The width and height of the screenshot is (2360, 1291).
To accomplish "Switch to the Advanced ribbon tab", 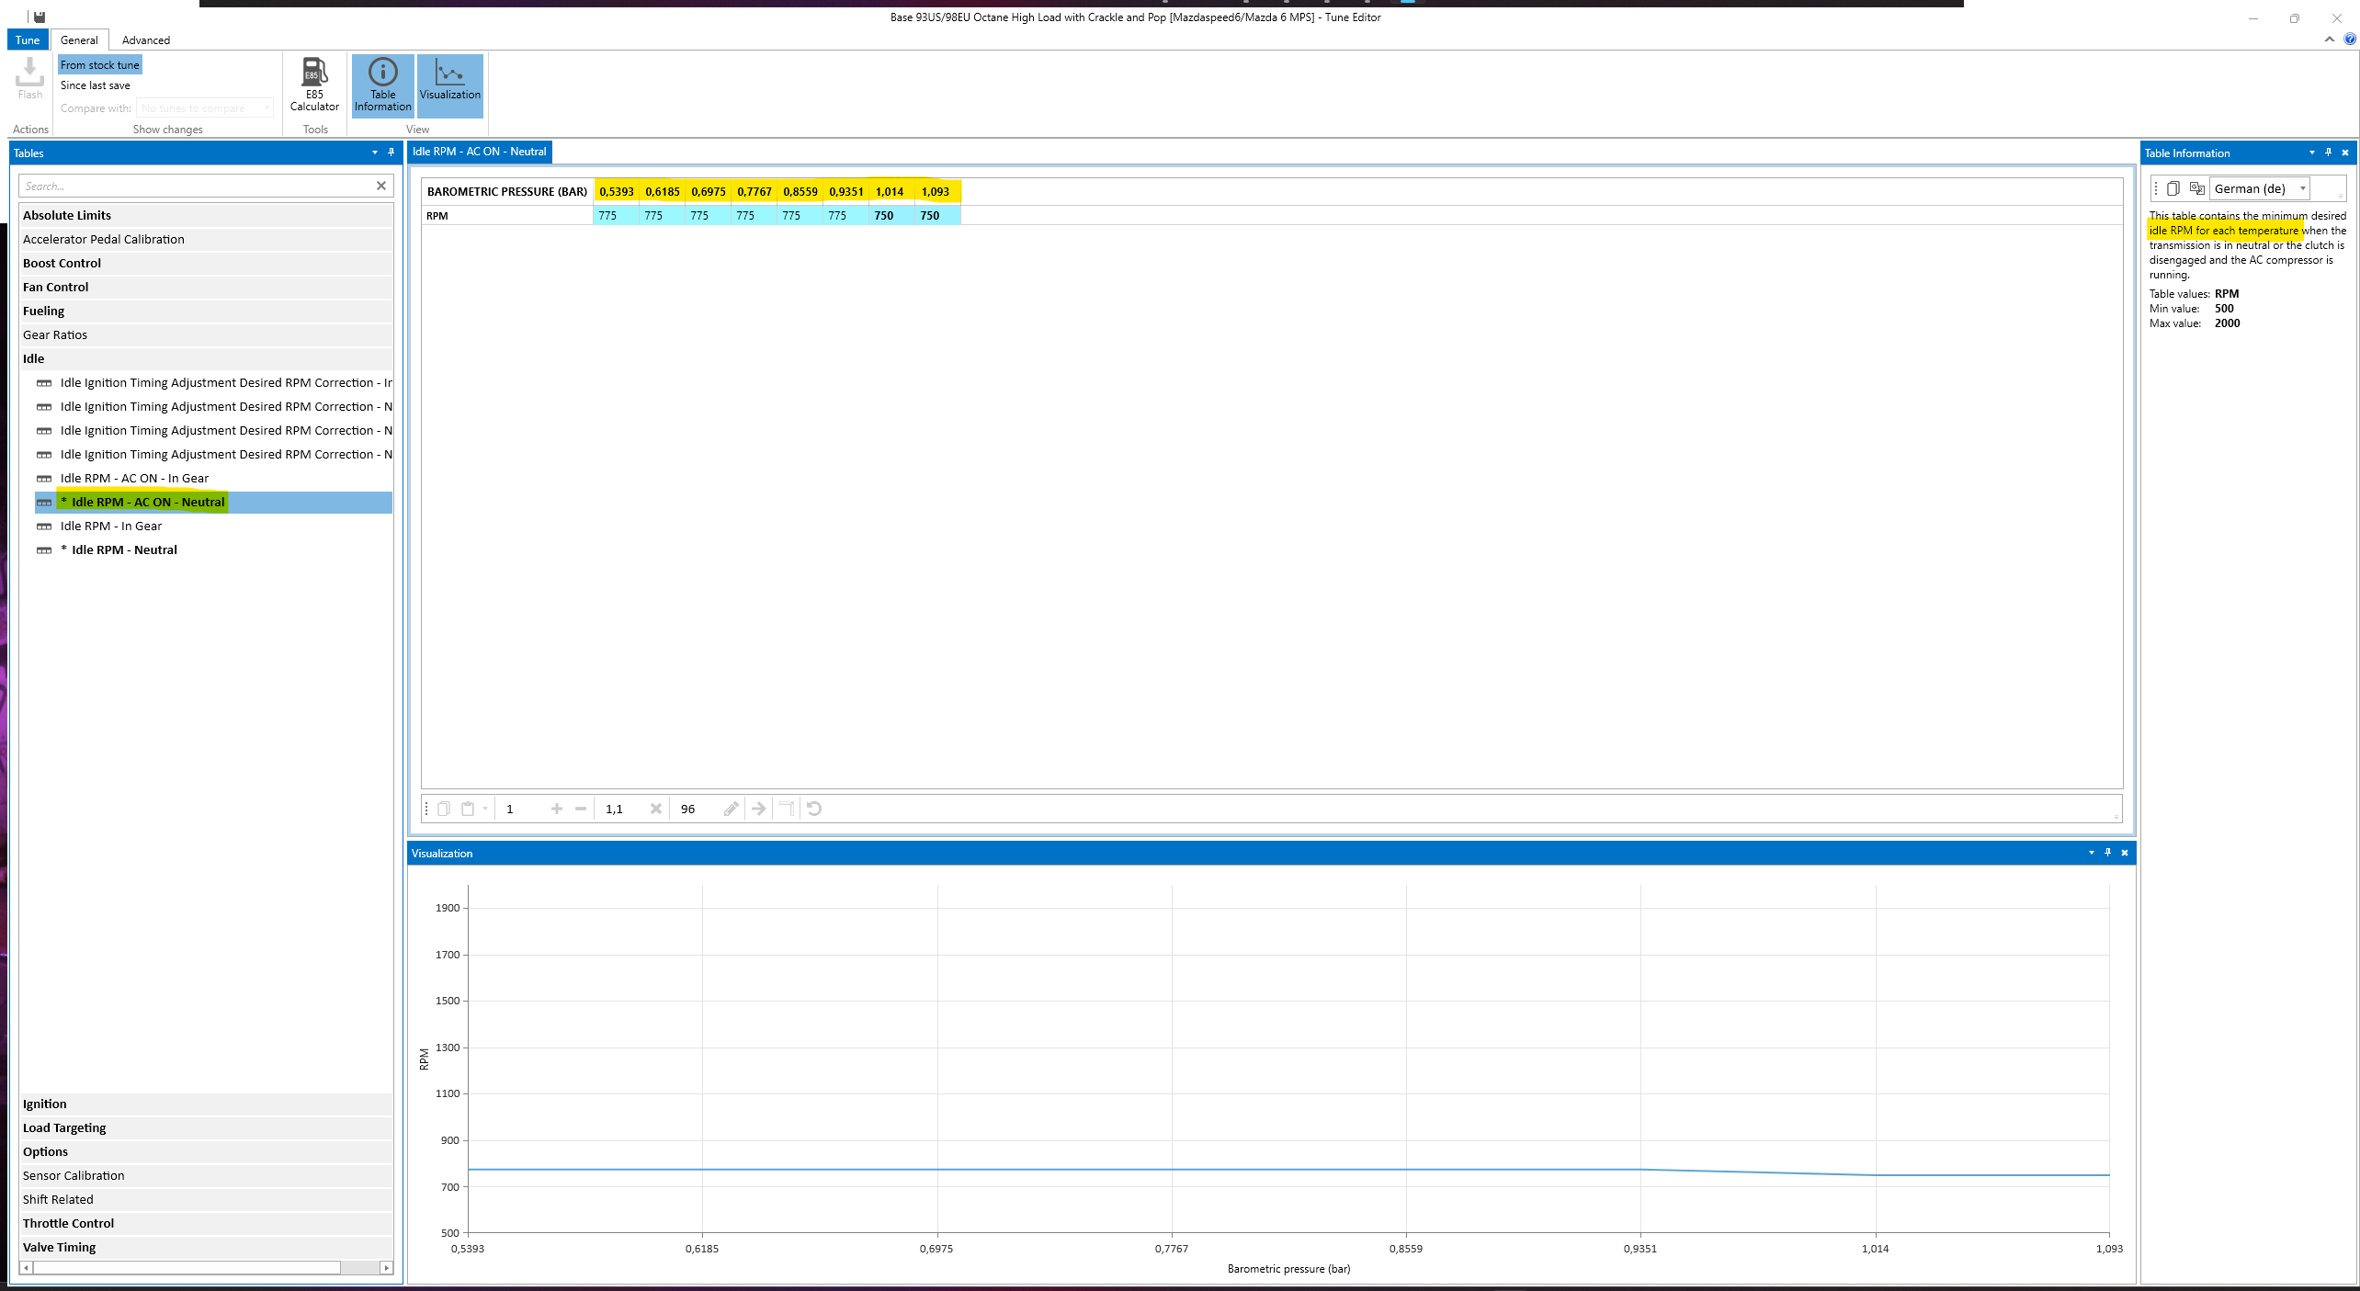I will [145, 40].
